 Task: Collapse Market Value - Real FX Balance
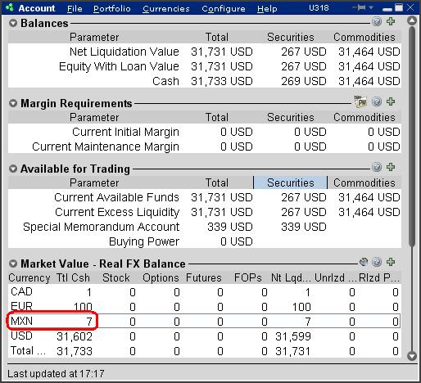13,264
